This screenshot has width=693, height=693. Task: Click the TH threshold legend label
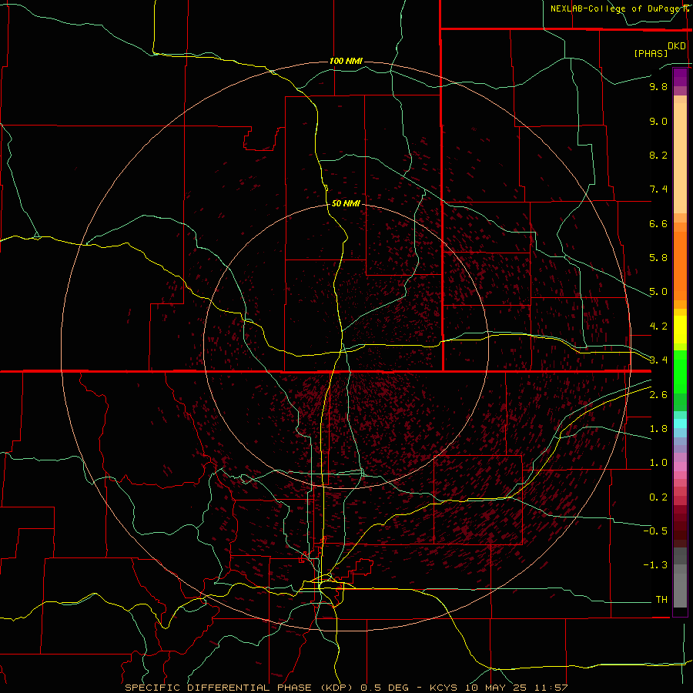[x=661, y=600]
